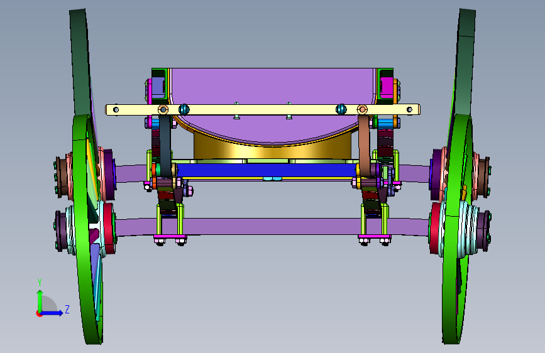Select the dark gray vertical link arm
This screenshot has height=353, width=545.
(165, 146)
